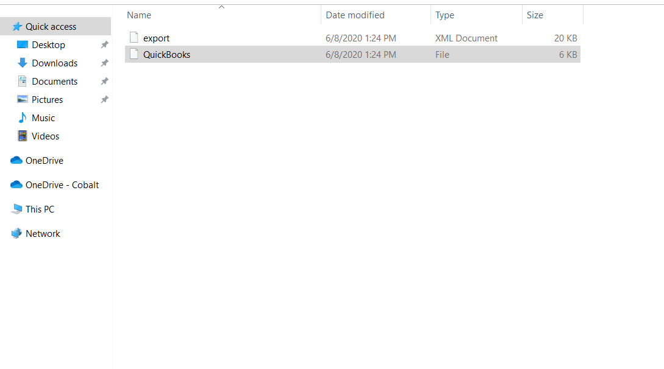The width and height of the screenshot is (664, 369).
Task: Select the QuickBooks file name
Action: 167,55
